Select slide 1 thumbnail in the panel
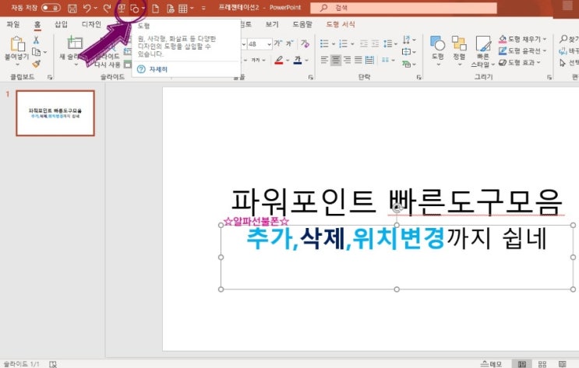 click(55, 114)
